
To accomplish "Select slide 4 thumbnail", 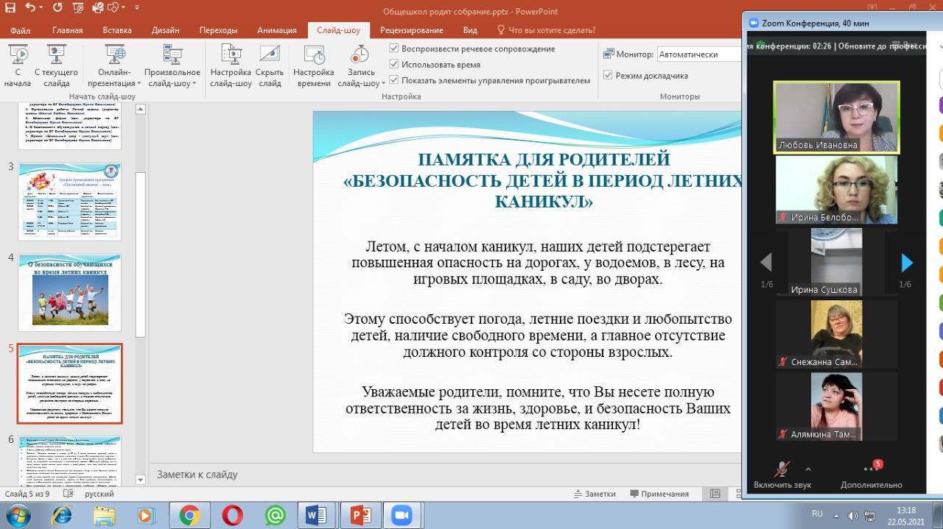I will click(x=70, y=293).
